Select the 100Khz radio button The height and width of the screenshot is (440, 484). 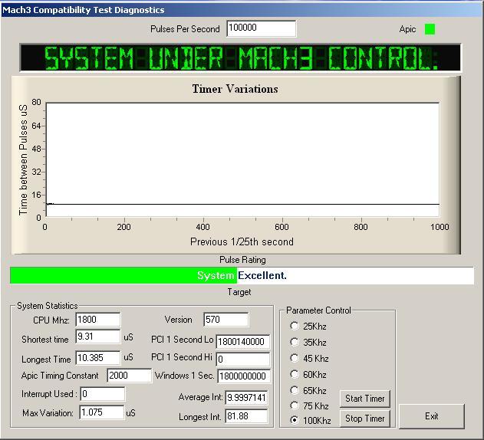(x=295, y=420)
